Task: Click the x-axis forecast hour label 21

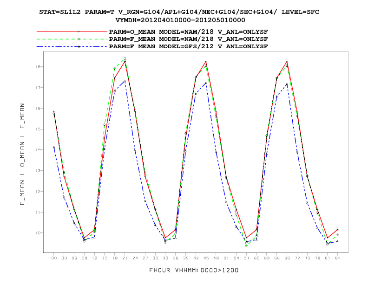Action: (125, 258)
